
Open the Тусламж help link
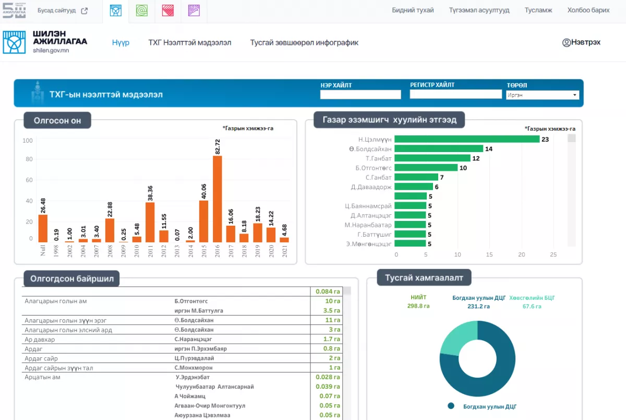click(538, 10)
